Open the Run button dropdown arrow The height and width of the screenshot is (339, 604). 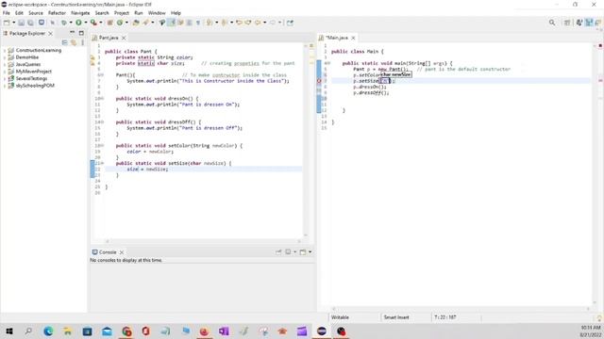[x=86, y=23]
